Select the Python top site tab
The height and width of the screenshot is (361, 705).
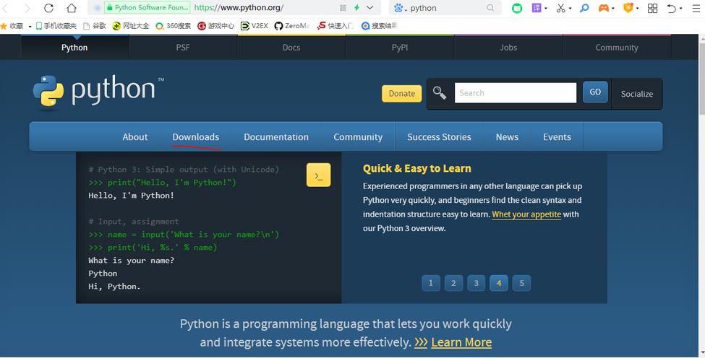(74, 47)
